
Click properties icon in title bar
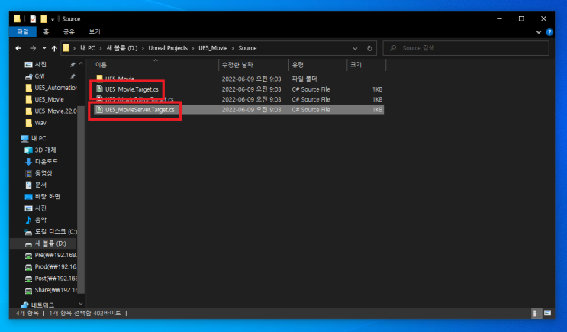point(33,19)
